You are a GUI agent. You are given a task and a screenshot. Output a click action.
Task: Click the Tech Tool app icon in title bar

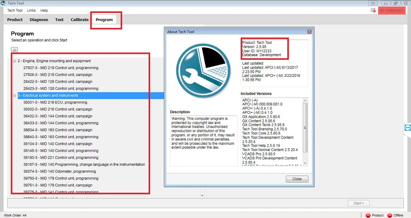(x=3, y=3)
